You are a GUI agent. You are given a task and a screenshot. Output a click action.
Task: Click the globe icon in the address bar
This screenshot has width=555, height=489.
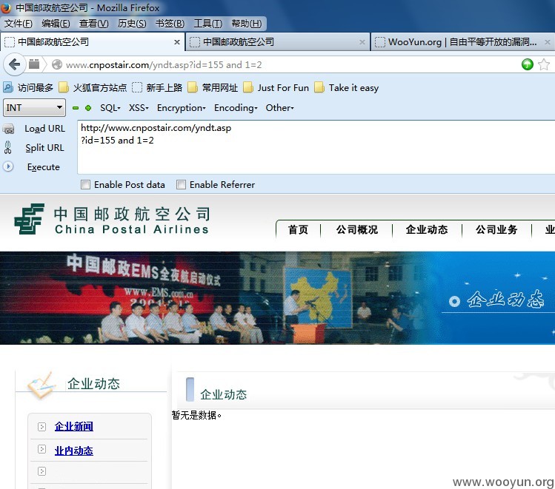pyautogui.click(x=56, y=64)
